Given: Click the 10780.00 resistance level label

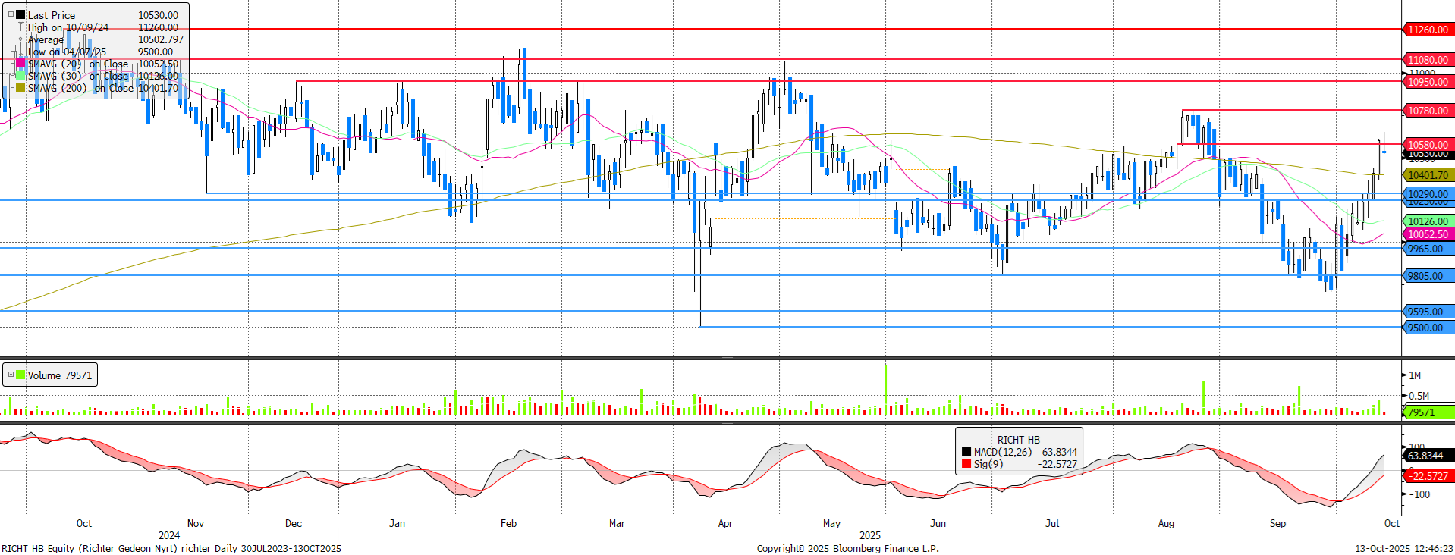Looking at the screenshot, I should click(1428, 111).
